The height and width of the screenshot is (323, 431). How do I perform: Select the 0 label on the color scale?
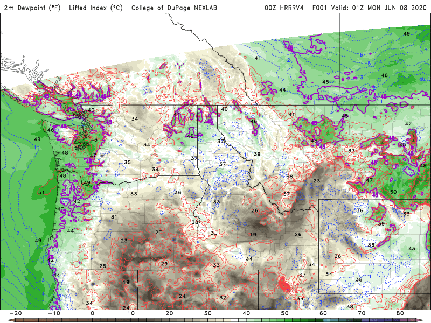[92, 313]
